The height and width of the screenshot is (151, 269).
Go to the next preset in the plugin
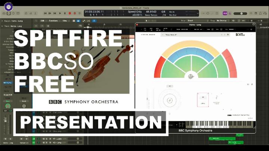click(225, 35)
